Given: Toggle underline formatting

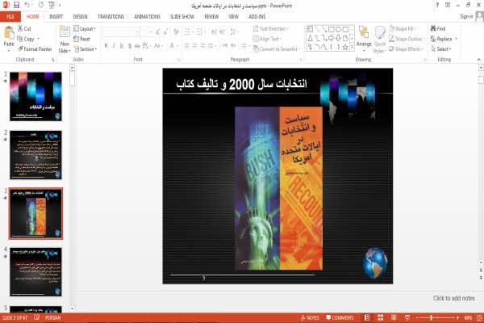Looking at the screenshot, I should click(x=122, y=46).
